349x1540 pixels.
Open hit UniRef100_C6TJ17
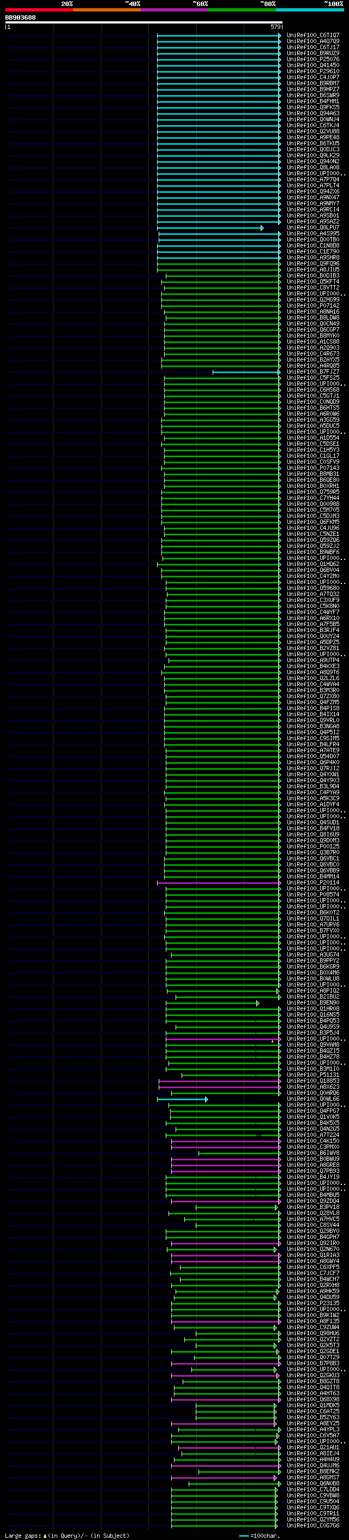[313, 47]
